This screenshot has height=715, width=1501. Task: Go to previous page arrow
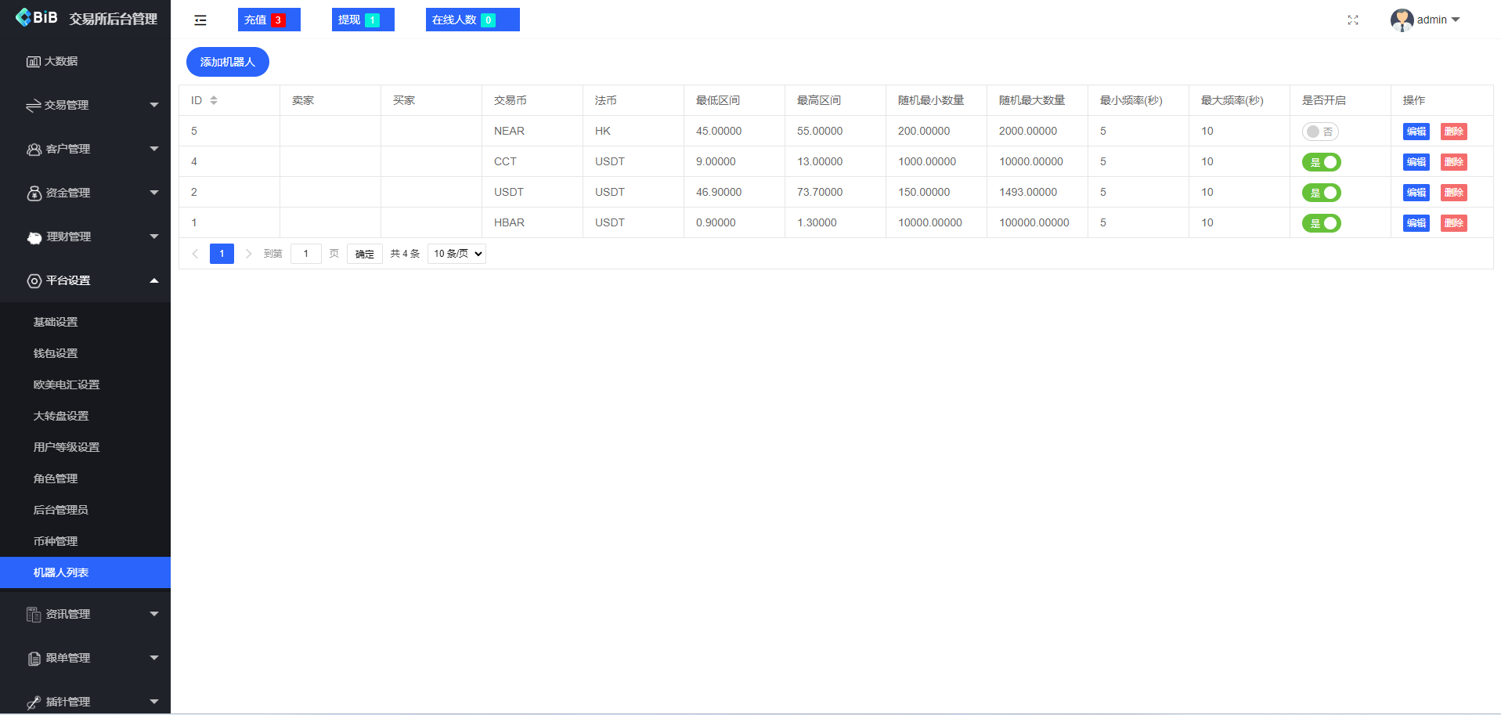(195, 254)
